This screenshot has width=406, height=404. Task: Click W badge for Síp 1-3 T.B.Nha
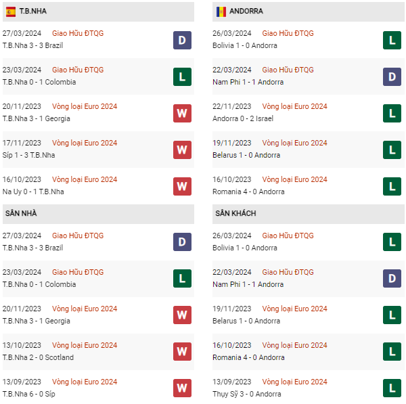(x=182, y=150)
